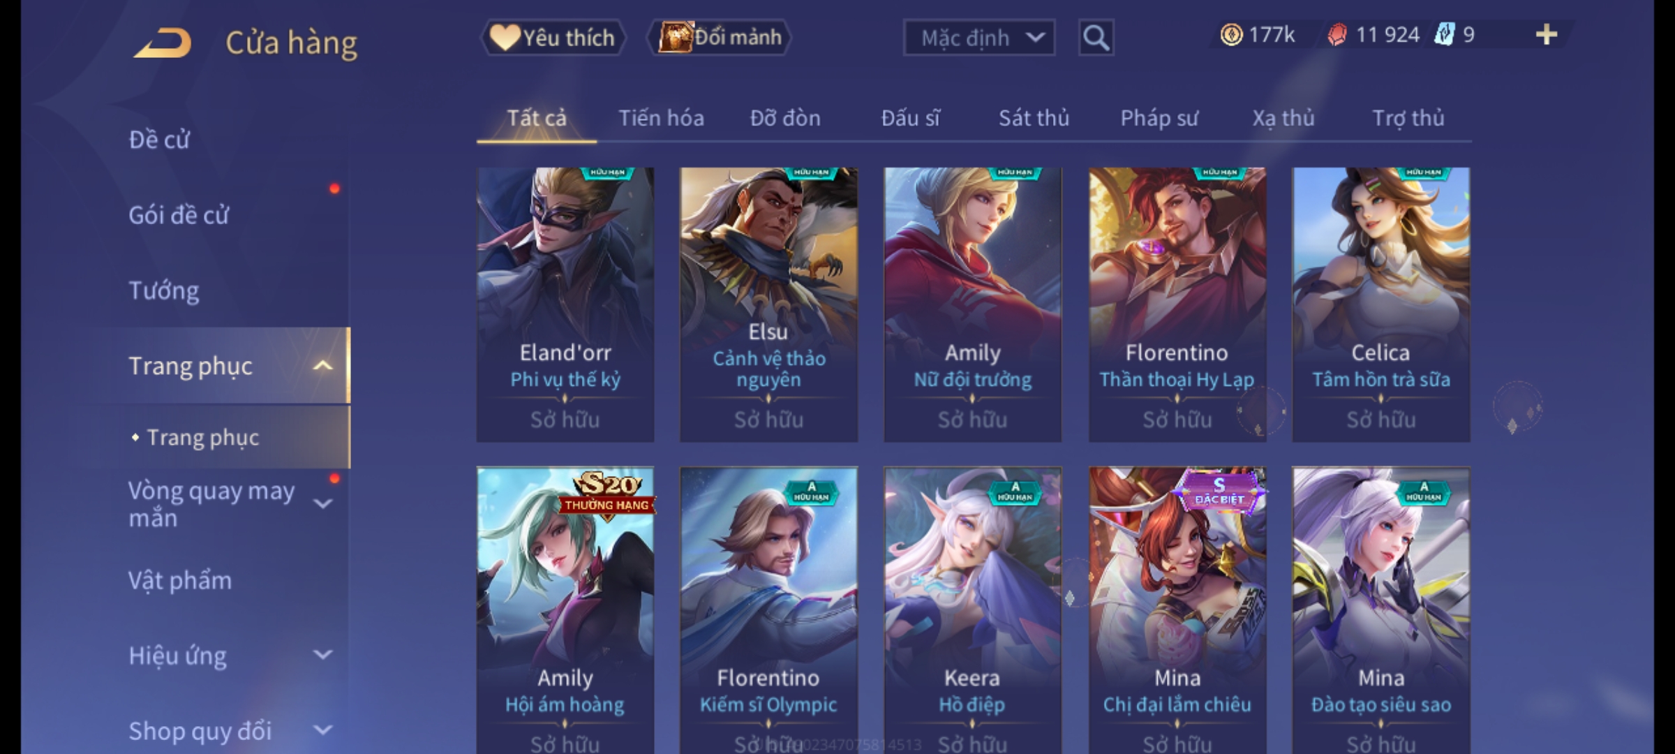Tap the red ruby currency icon
The width and height of the screenshot is (1675, 754).
pos(1337,35)
